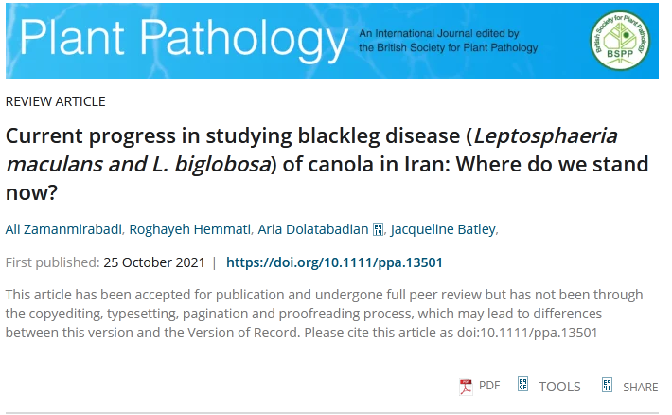This screenshot has height=415, width=672.
Task: Click the article title heading
Action: click(327, 164)
